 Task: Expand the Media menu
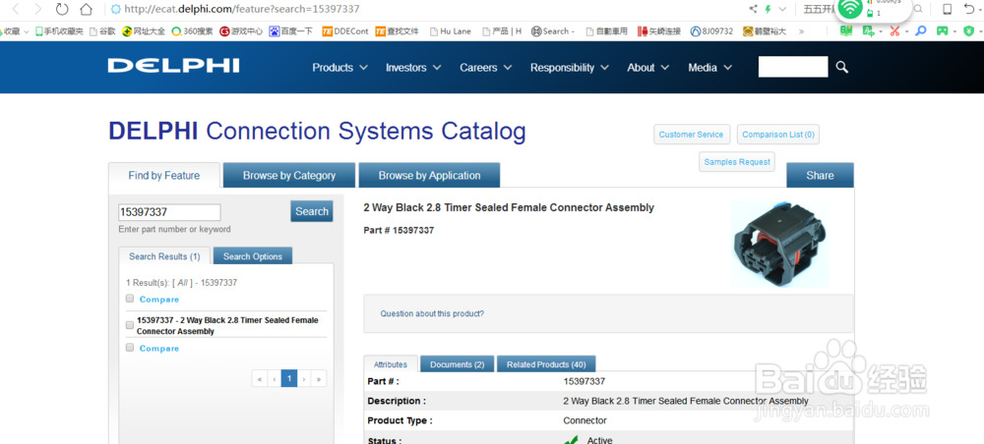[710, 68]
